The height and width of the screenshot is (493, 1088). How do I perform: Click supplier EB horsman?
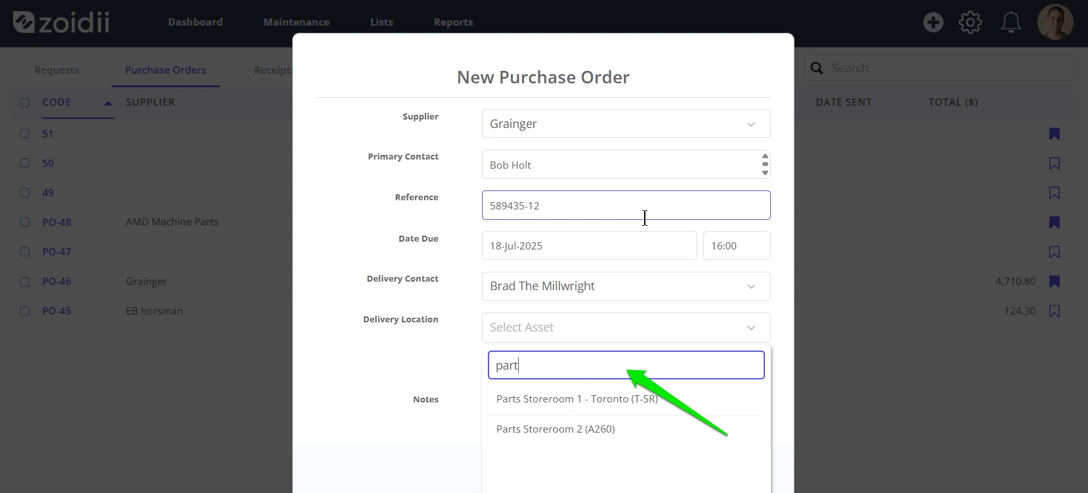coord(154,311)
